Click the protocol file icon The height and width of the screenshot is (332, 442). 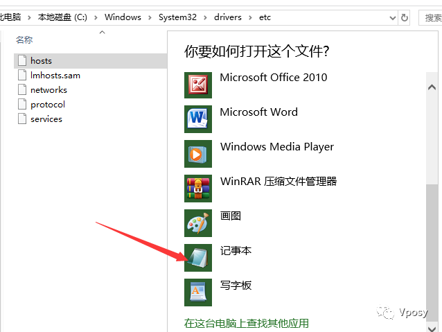click(22, 104)
